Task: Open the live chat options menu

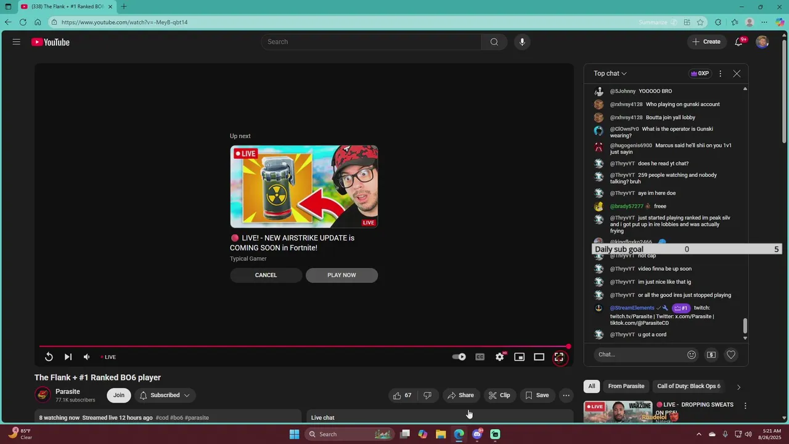Action: pos(720,73)
